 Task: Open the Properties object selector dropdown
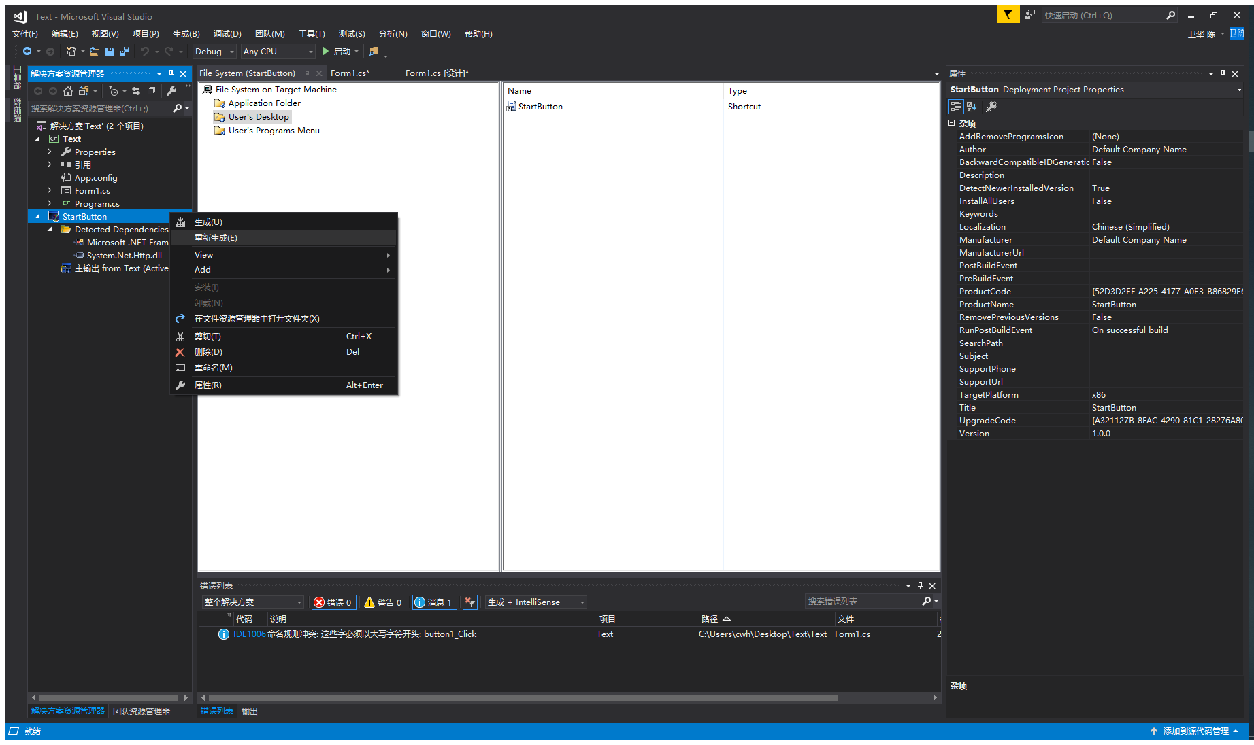[1238, 90]
